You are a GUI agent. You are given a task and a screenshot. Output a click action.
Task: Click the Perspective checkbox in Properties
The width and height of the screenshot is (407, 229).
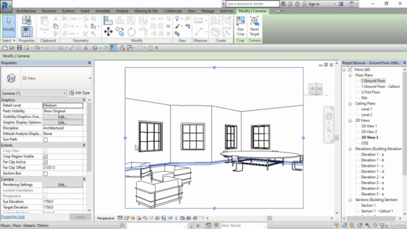click(45, 197)
